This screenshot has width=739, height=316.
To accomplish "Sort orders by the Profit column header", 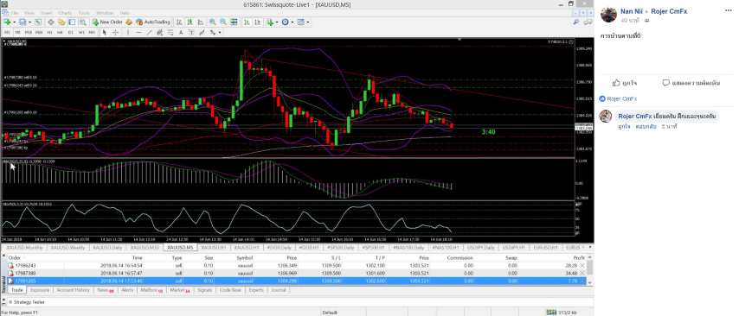I will click(x=579, y=257).
